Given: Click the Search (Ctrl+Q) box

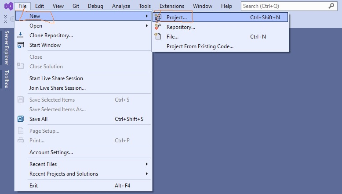Looking at the screenshot, I should [x=289, y=6].
